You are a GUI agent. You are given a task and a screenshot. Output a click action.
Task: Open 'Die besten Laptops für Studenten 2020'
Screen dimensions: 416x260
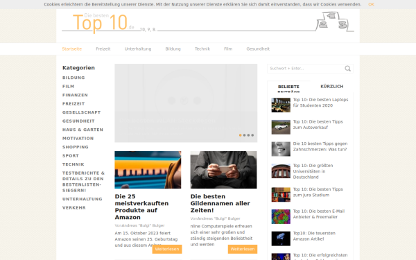pyautogui.click(x=320, y=103)
